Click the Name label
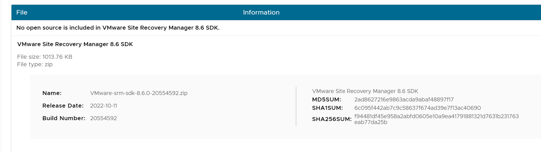The height and width of the screenshot is (152, 541). click(52, 93)
